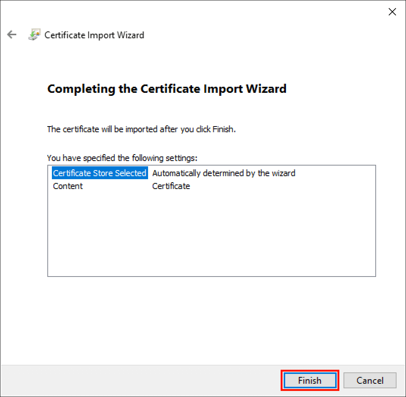406x397 pixels.
Task: Click the bottom border of the settings list box
Action: click(211, 276)
